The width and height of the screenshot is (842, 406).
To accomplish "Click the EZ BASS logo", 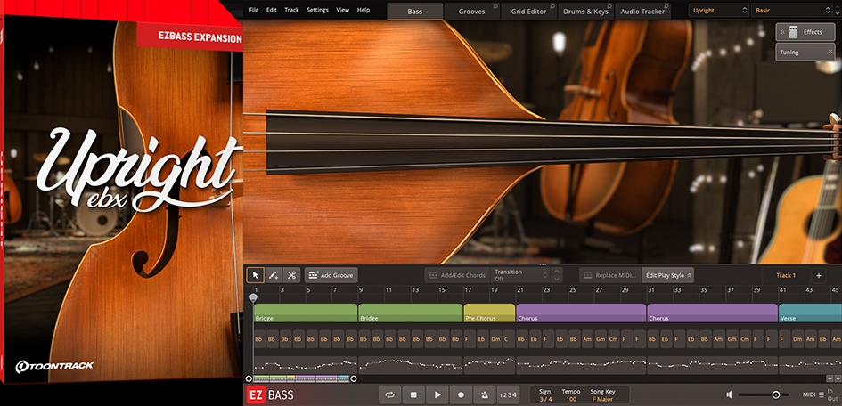I will [271, 395].
